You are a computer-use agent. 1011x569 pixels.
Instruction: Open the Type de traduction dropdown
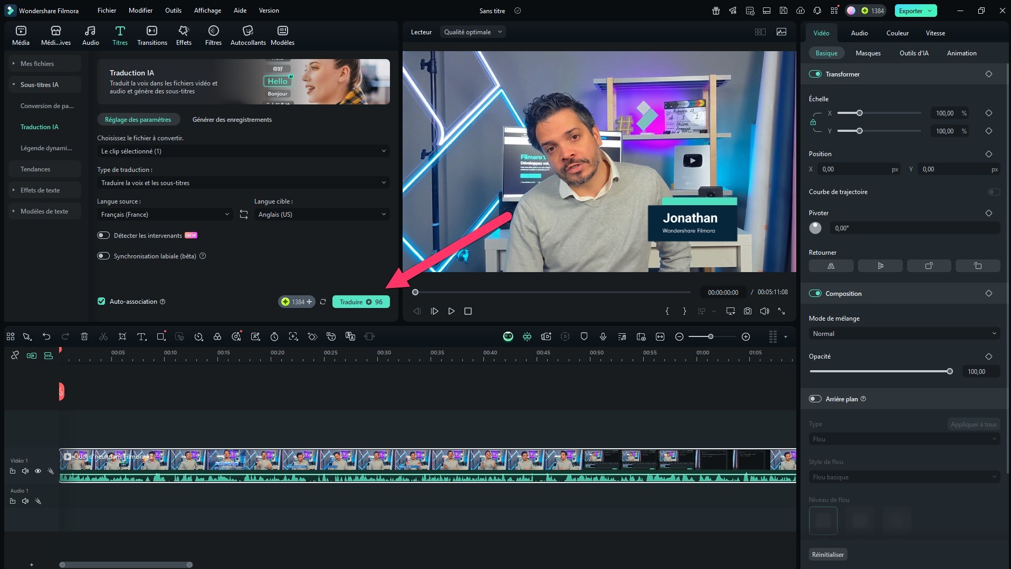click(243, 182)
